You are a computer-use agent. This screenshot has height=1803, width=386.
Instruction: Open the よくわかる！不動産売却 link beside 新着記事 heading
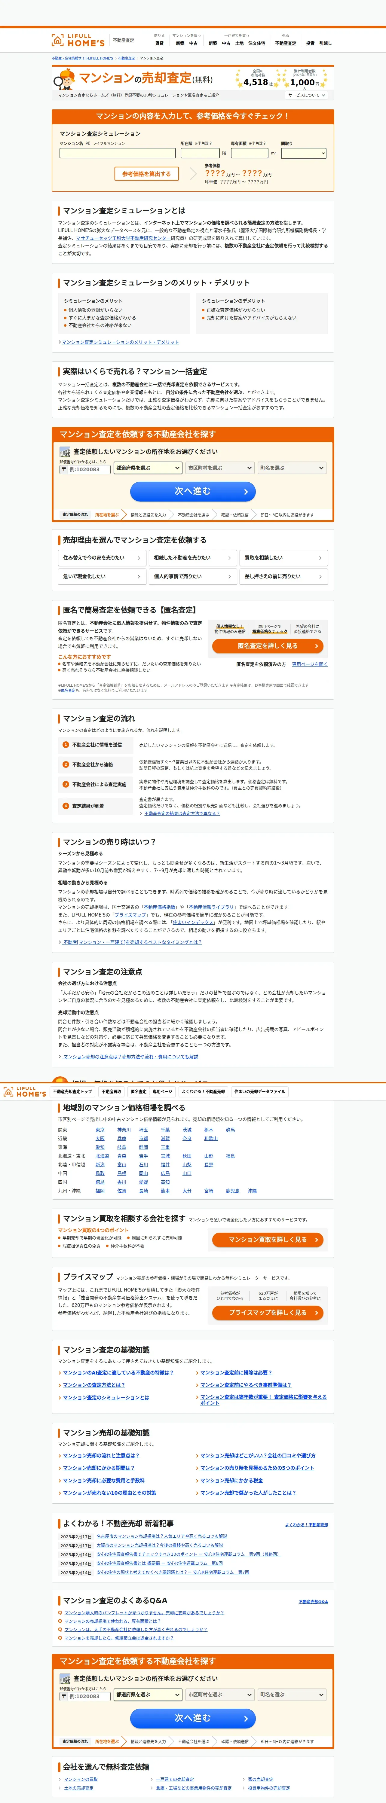tap(306, 1524)
